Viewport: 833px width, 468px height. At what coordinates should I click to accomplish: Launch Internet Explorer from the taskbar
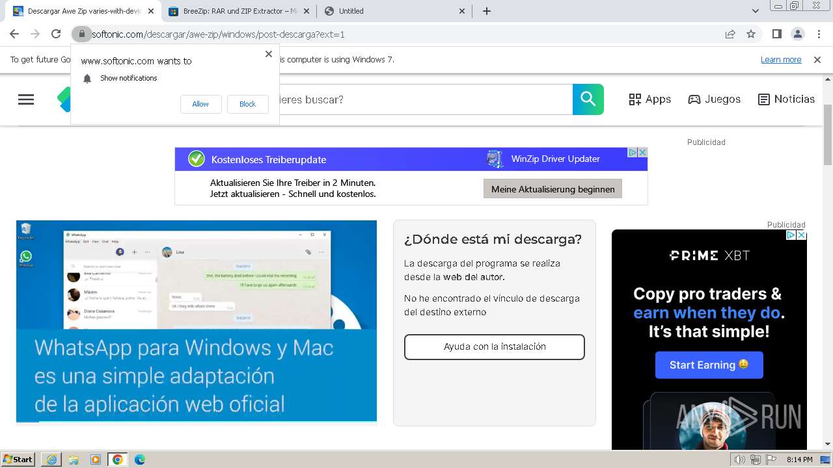[51, 460]
